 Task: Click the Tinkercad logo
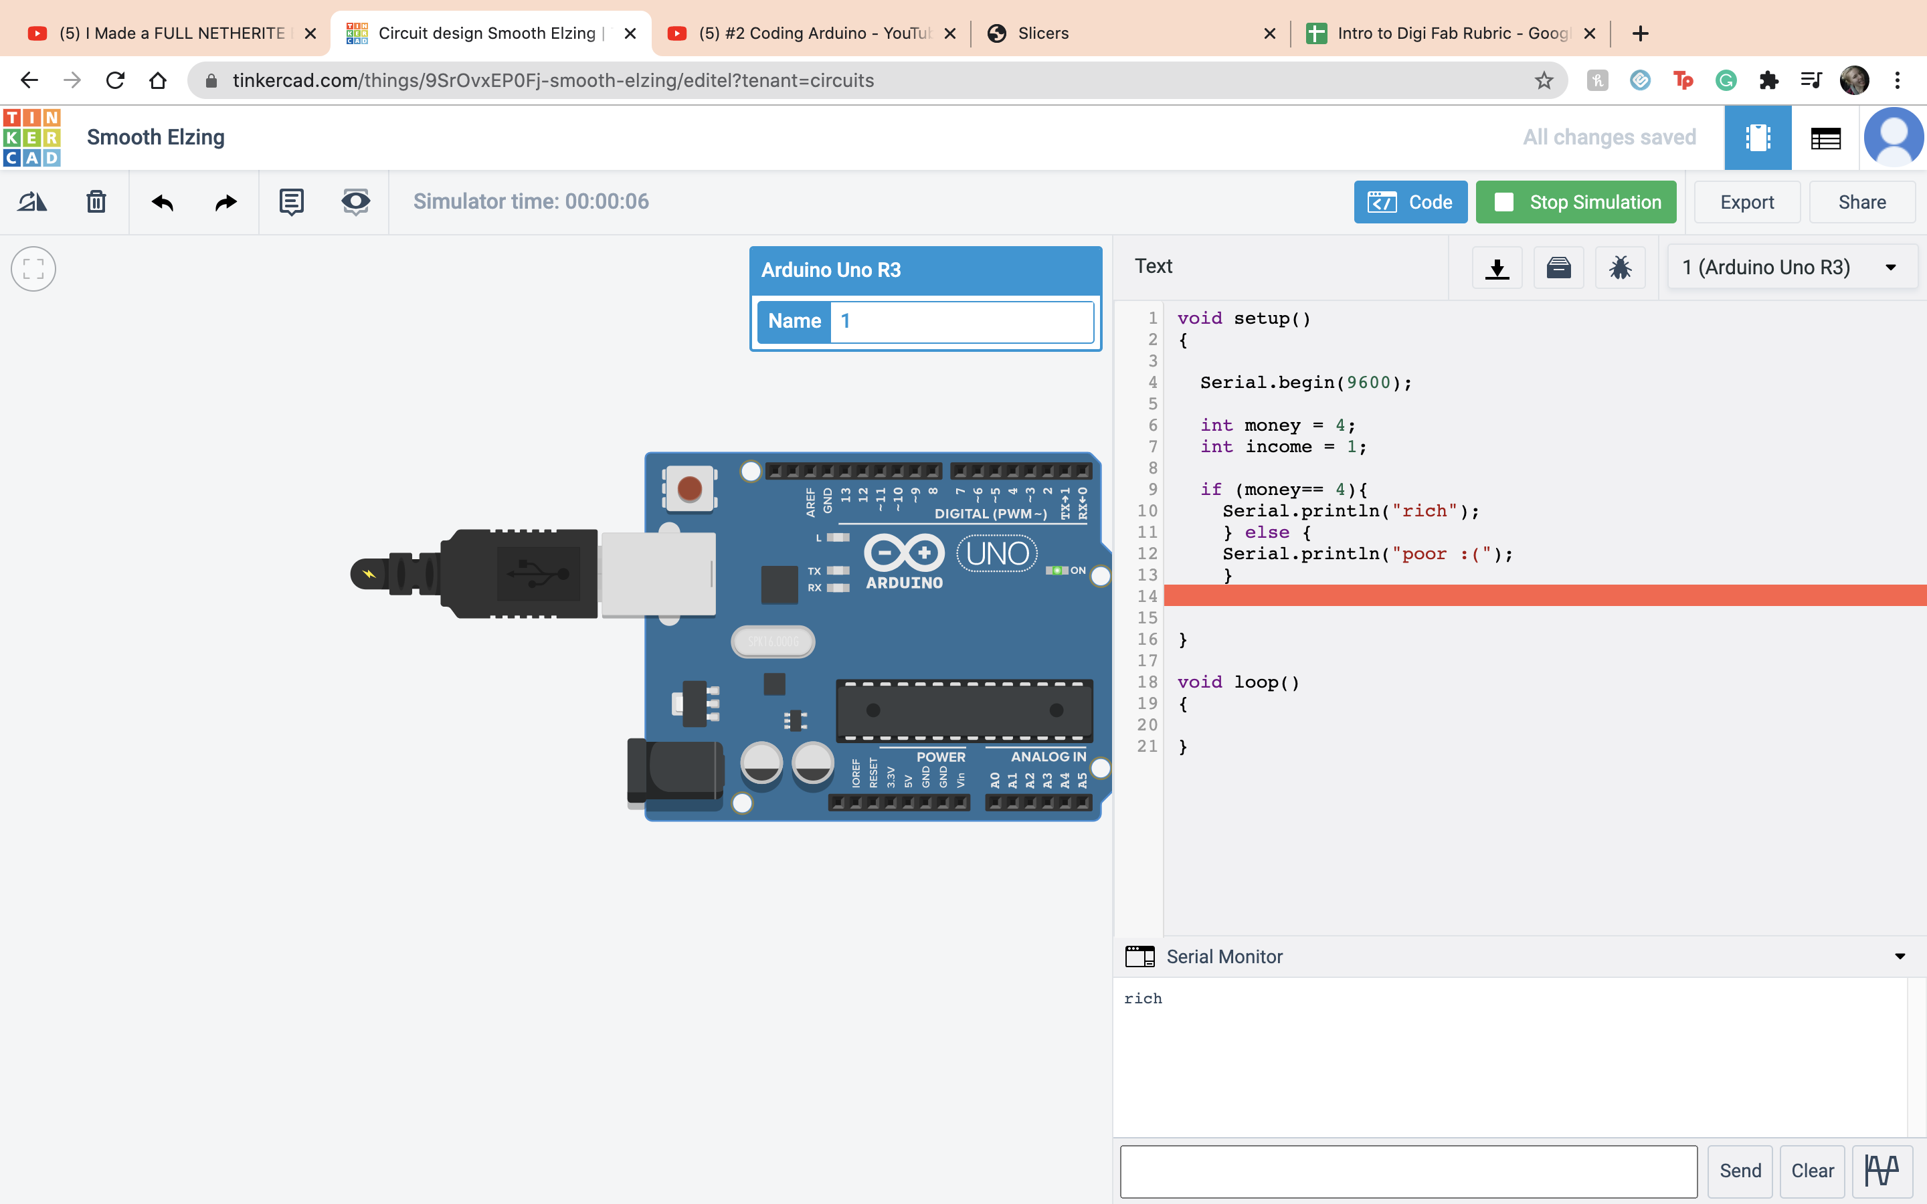32,138
